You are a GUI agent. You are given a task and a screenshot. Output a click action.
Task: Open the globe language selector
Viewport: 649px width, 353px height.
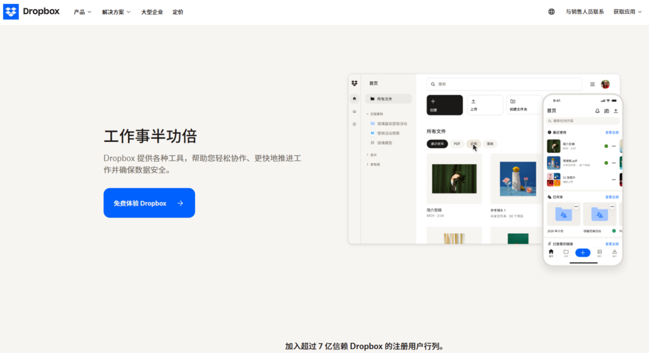[551, 12]
